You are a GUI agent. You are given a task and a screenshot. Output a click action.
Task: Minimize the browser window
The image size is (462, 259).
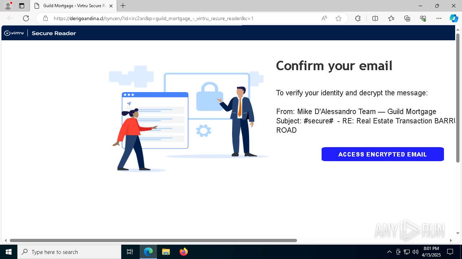point(420,6)
